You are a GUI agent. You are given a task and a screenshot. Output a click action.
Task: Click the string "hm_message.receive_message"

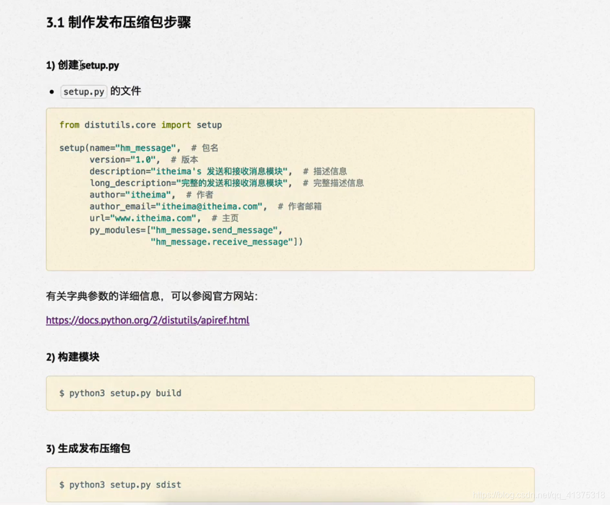[x=222, y=242]
